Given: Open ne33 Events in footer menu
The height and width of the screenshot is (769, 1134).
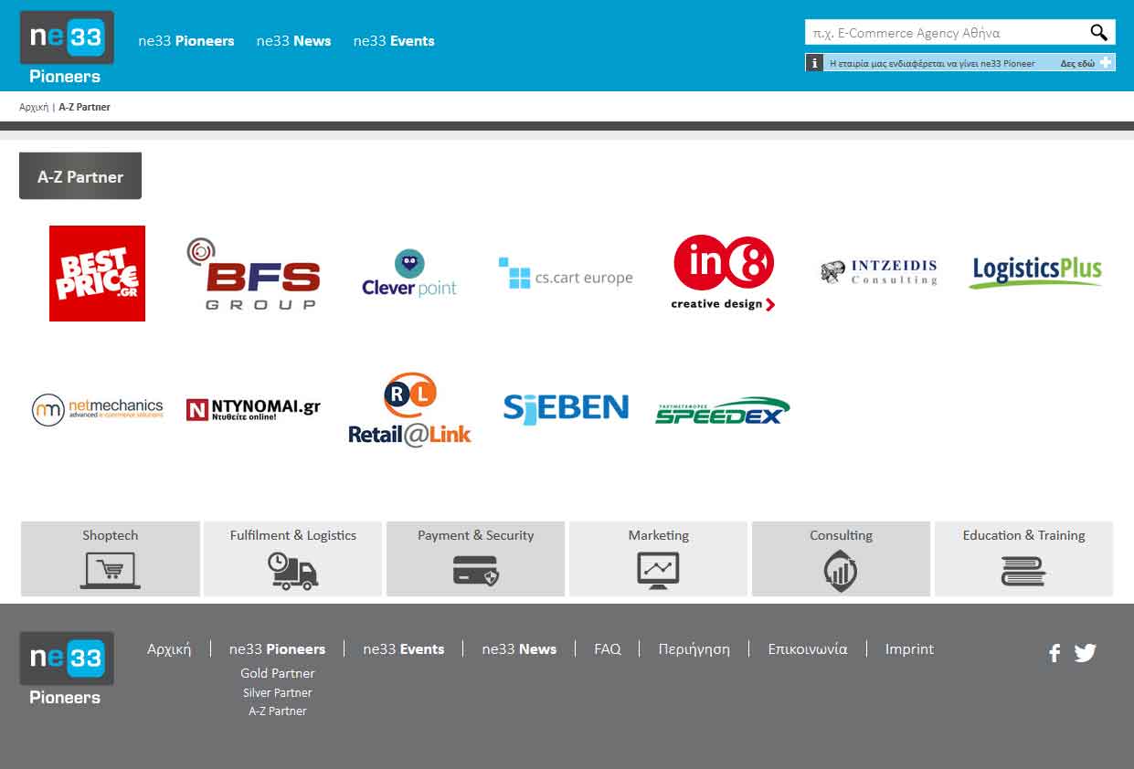Looking at the screenshot, I should pos(403,649).
